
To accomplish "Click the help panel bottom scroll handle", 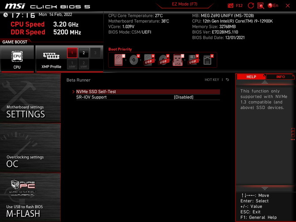I will (265, 188).
